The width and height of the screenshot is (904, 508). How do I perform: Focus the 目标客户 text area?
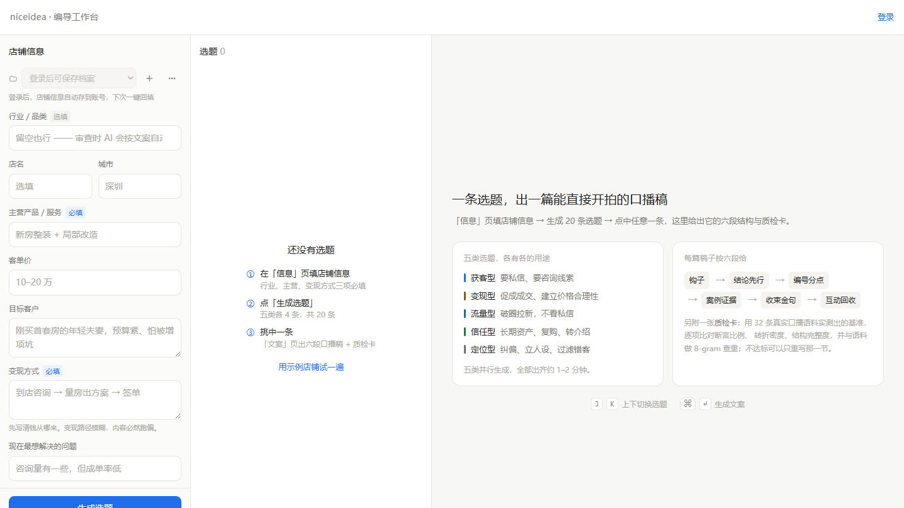[x=95, y=337]
